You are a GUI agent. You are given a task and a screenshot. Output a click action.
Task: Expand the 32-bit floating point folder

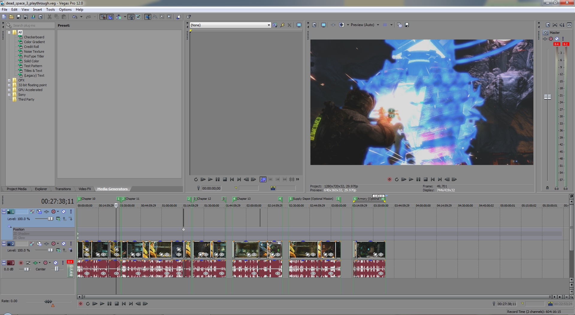(9, 85)
